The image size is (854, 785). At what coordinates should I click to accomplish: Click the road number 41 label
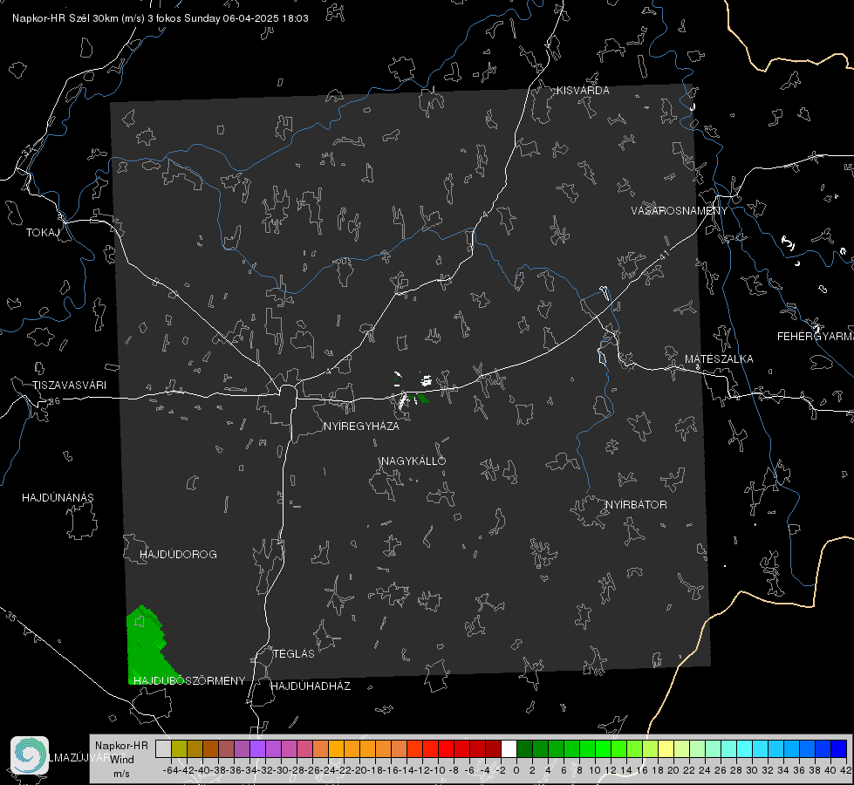(664, 255)
